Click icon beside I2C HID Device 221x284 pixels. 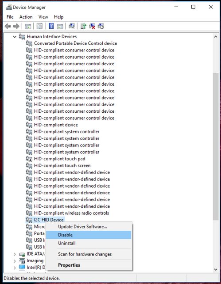coord(29,220)
